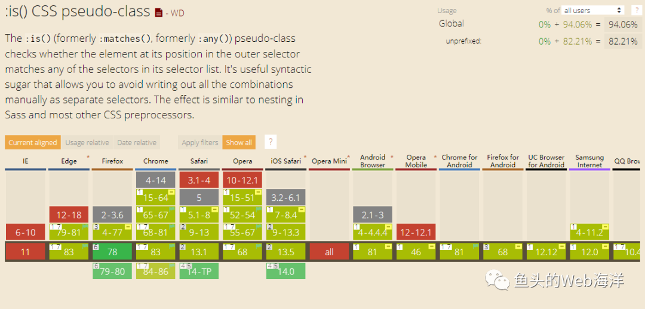Image resolution: width=645 pixels, height=309 pixels.
Task: Click the Show all button
Action: click(x=239, y=143)
